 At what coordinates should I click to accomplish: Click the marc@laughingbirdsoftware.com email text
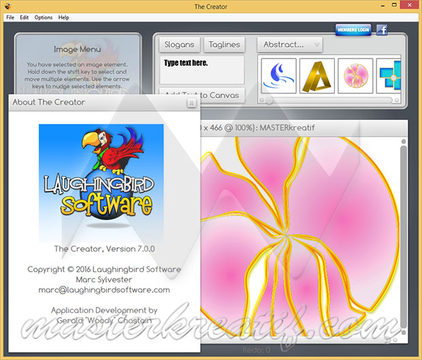[104, 290]
